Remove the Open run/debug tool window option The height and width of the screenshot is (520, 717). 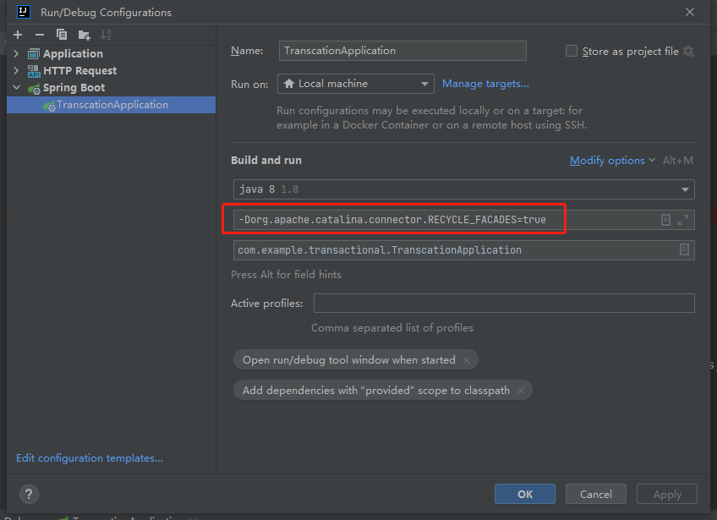point(467,360)
